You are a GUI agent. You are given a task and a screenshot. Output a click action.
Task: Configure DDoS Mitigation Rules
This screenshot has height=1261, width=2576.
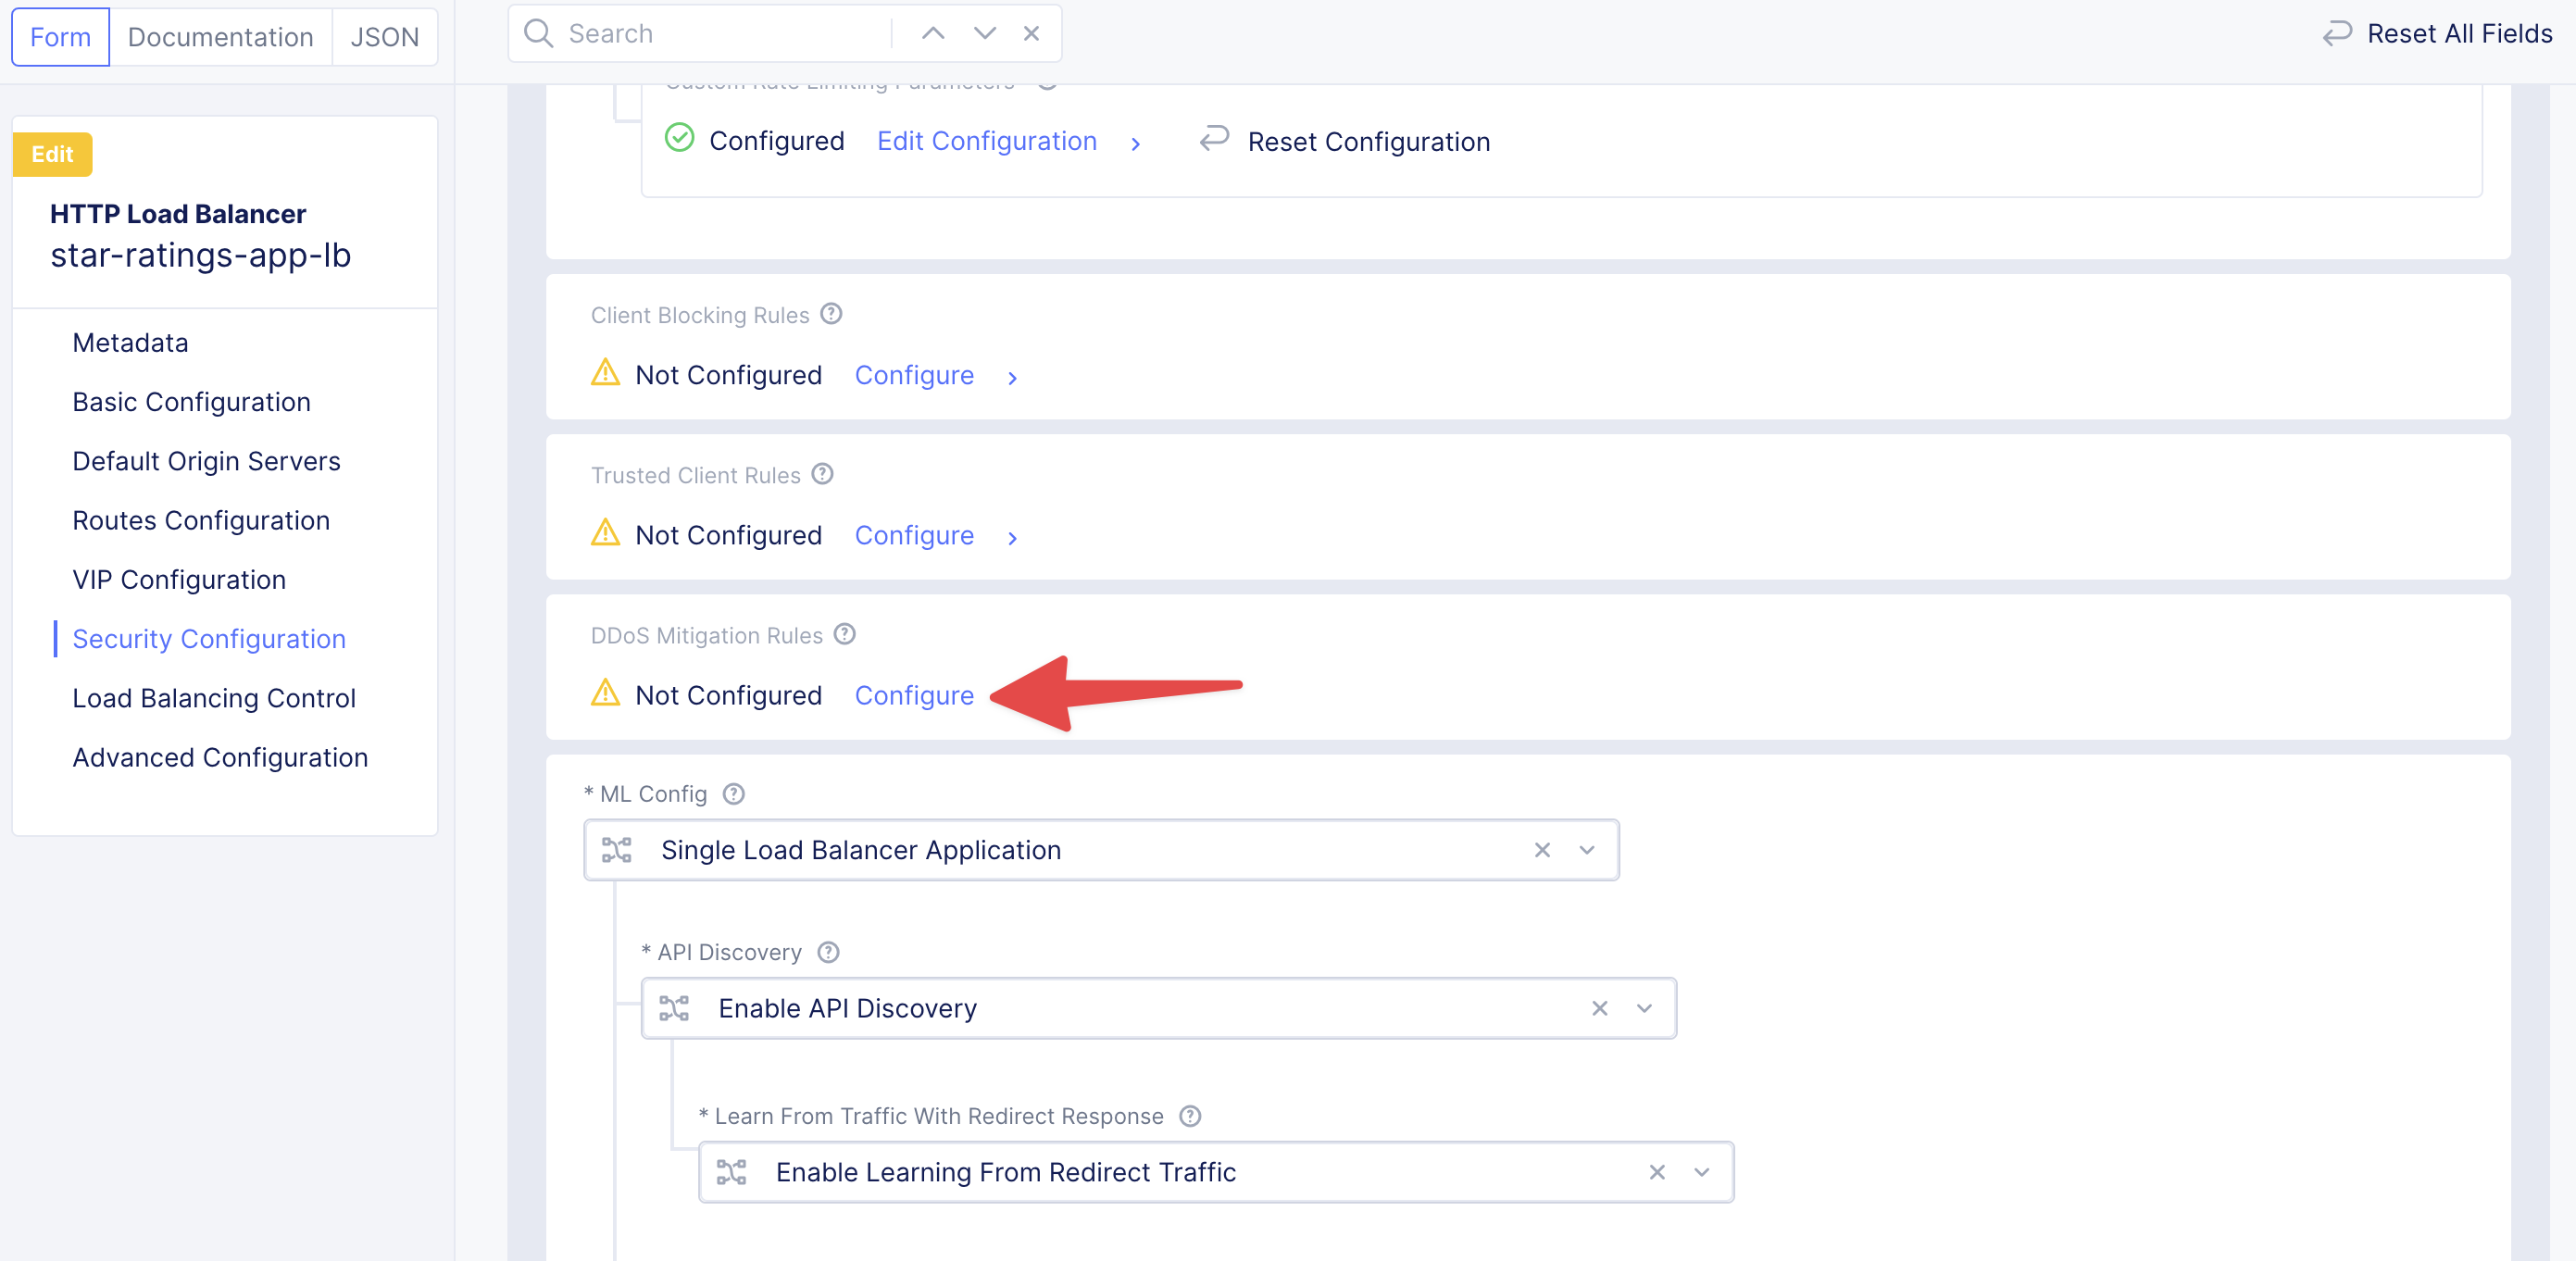point(913,695)
